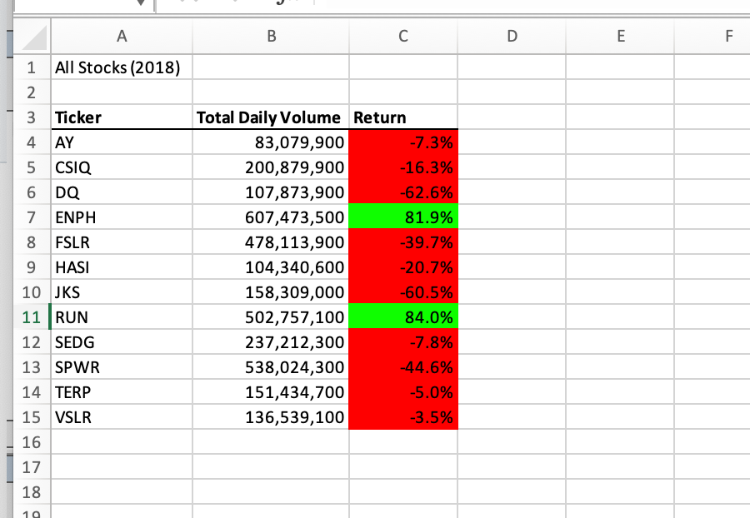Select row 16 header
This screenshot has width=750, height=518.
coord(32,442)
